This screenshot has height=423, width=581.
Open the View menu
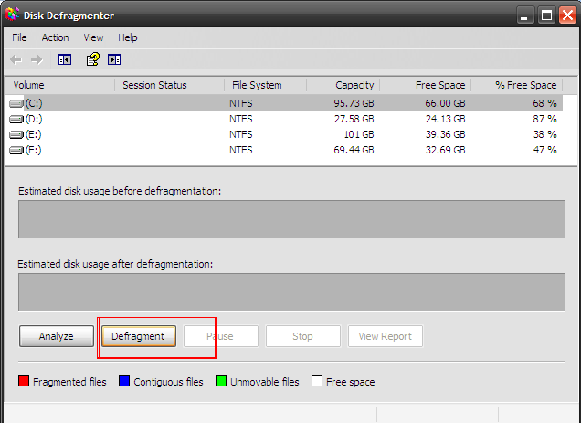pyautogui.click(x=93, y=37)
